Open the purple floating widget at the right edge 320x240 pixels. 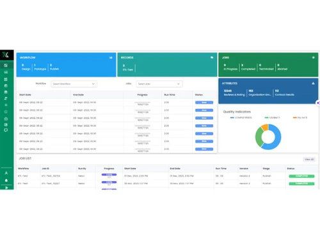click(318, 103)
